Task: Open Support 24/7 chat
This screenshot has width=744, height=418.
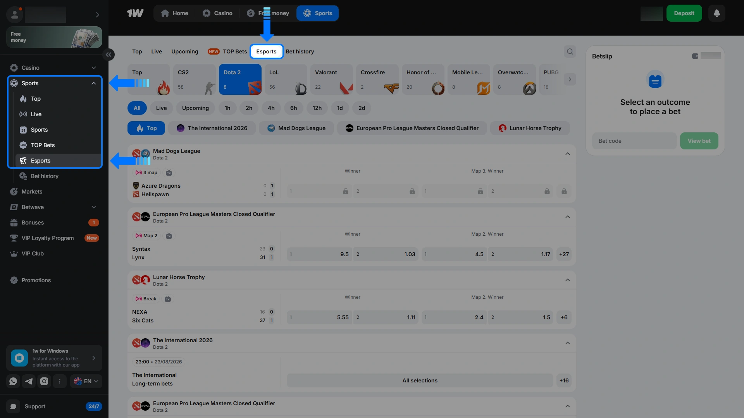Action: (x=54, y=406)
